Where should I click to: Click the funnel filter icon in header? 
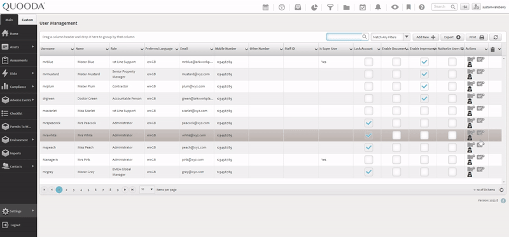330,7
